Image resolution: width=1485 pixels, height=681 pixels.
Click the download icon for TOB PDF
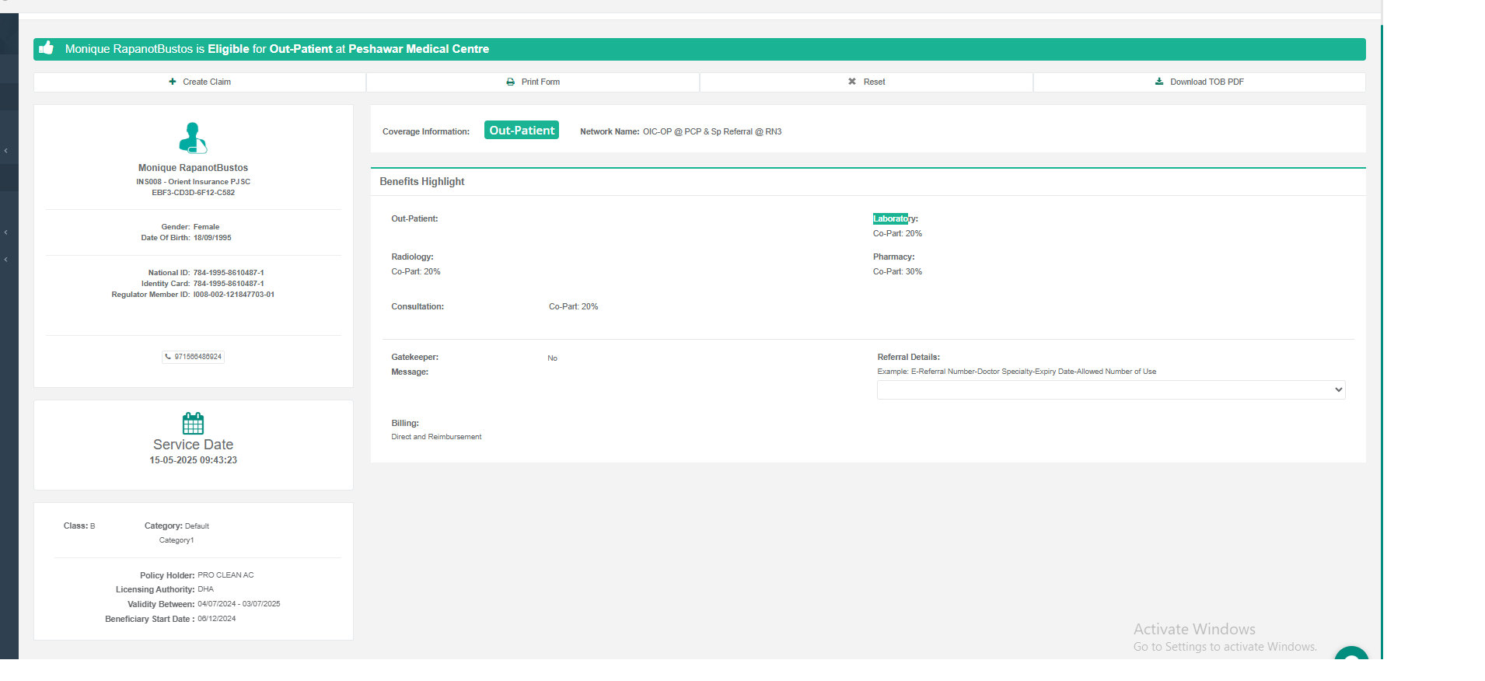tap(1159, 82)
